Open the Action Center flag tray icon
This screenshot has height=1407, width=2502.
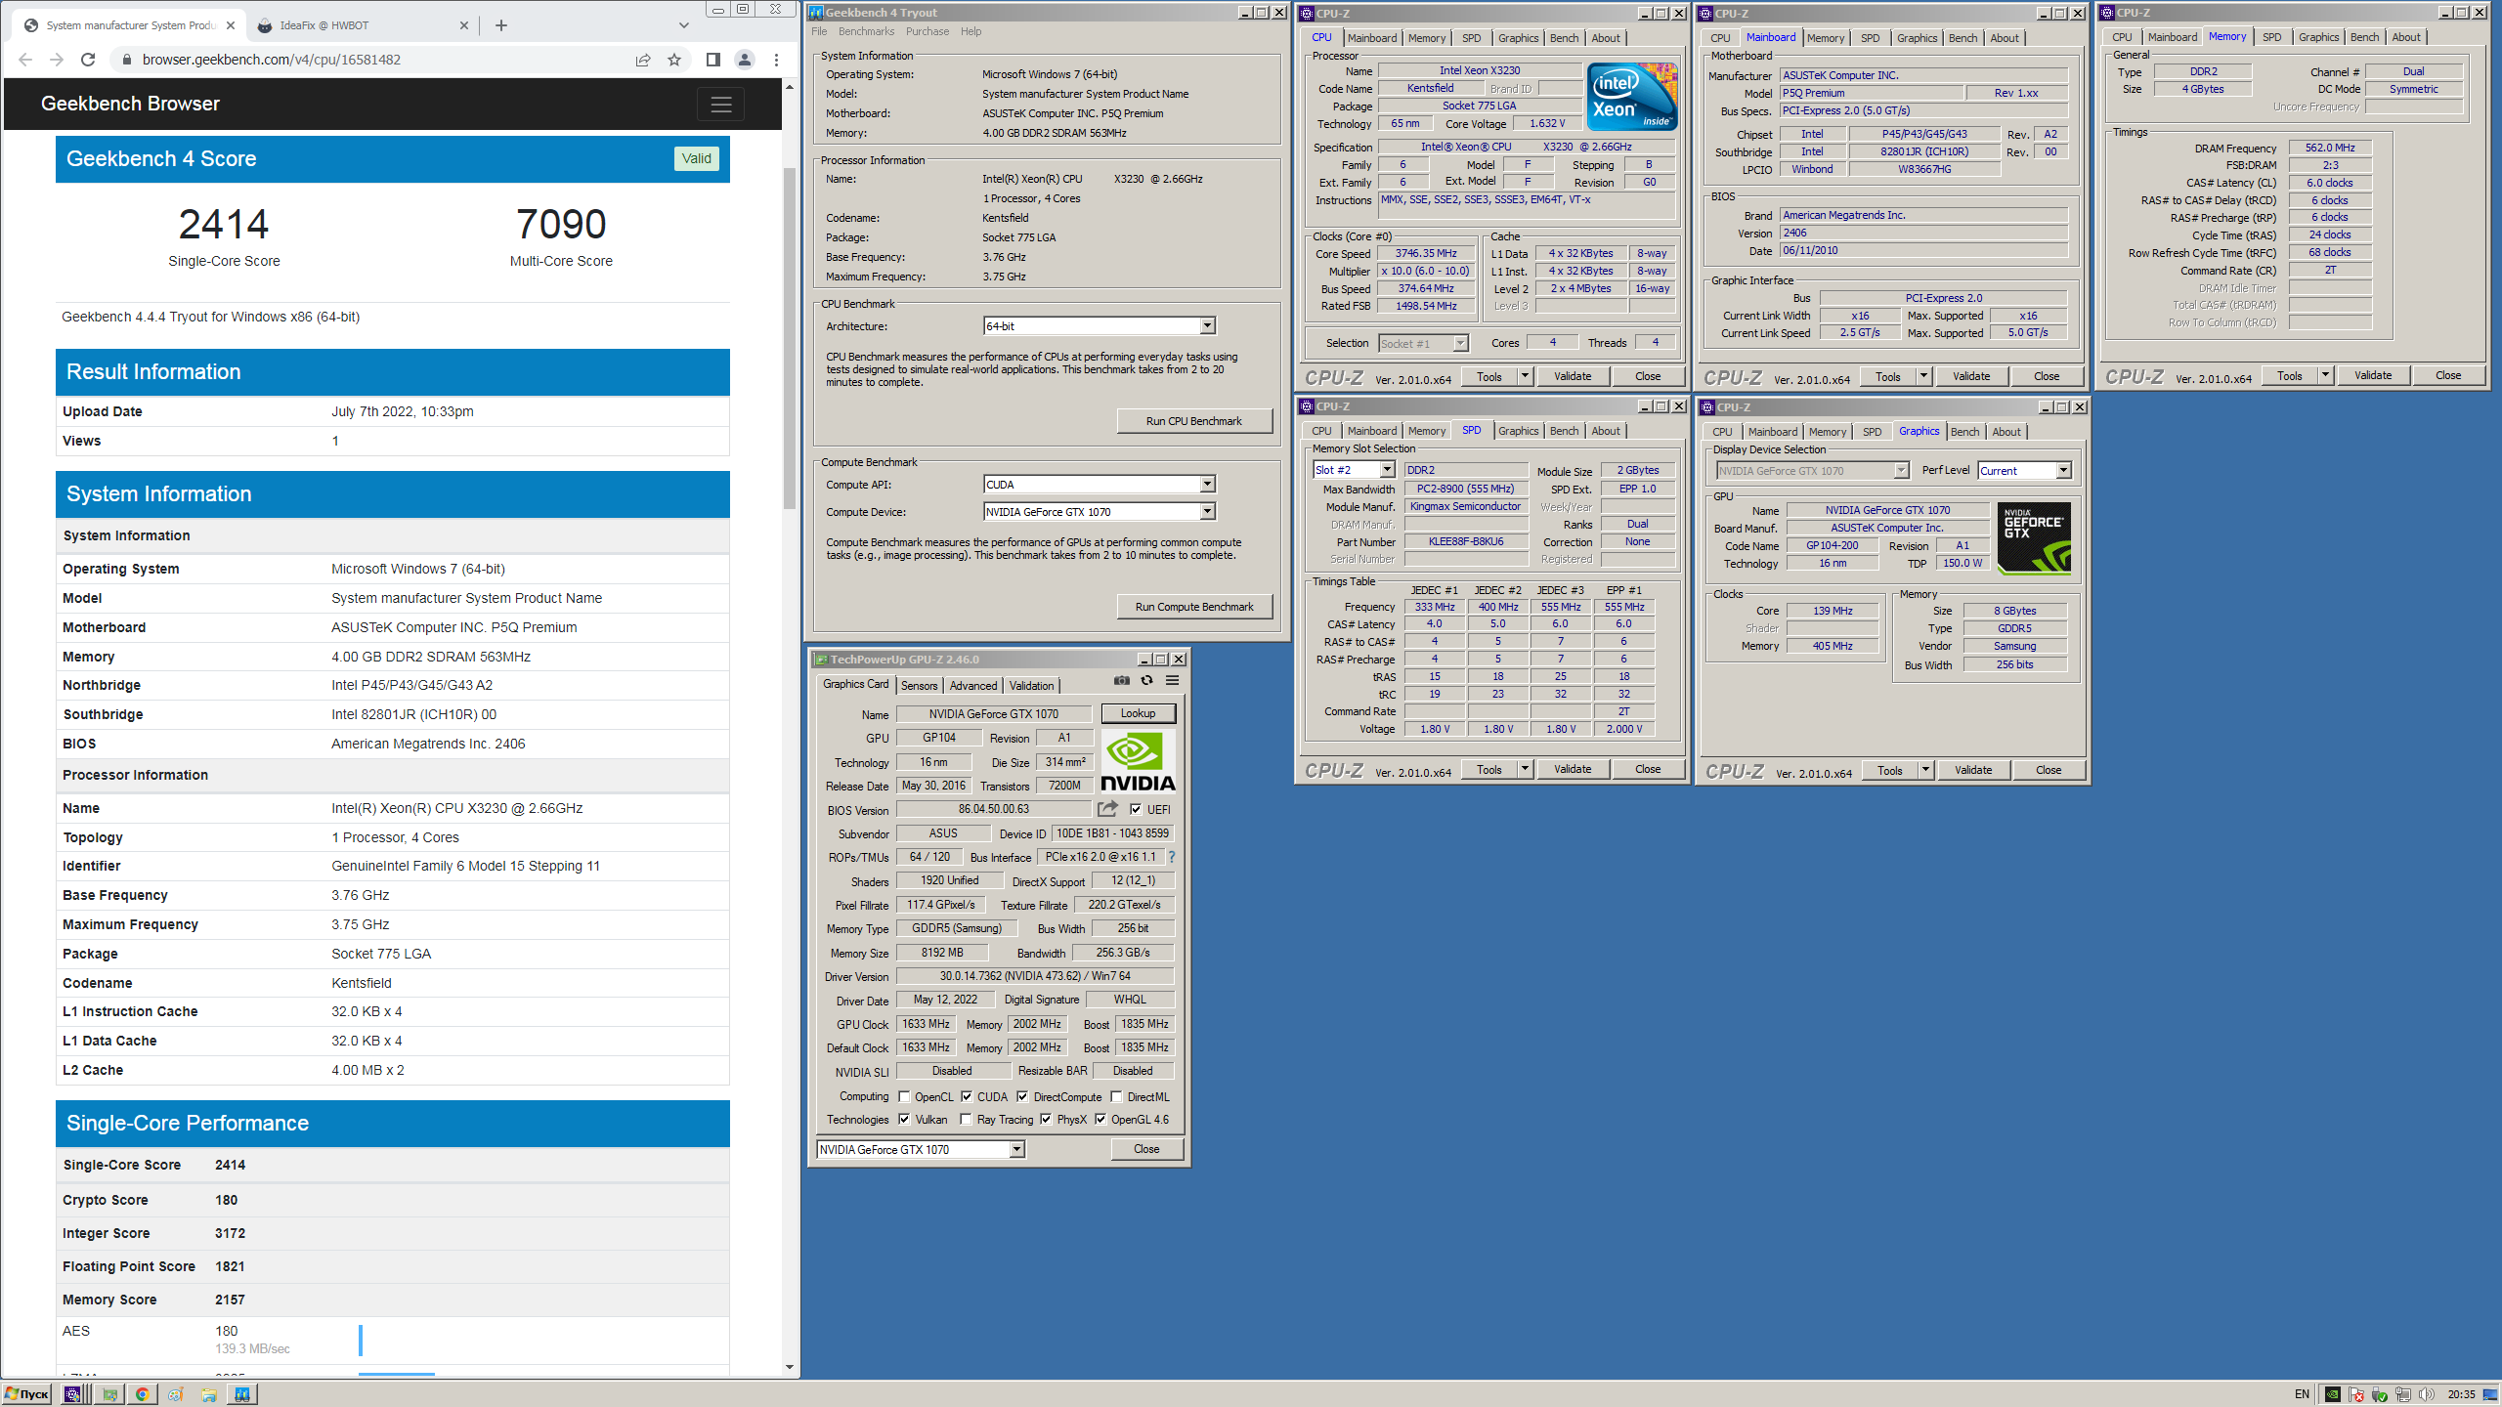2356,1394
